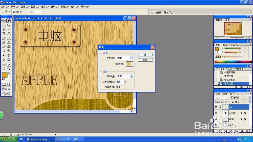Select the Zoom tool
The width and height of the screenshot is (253, 142).
point(9,69)
